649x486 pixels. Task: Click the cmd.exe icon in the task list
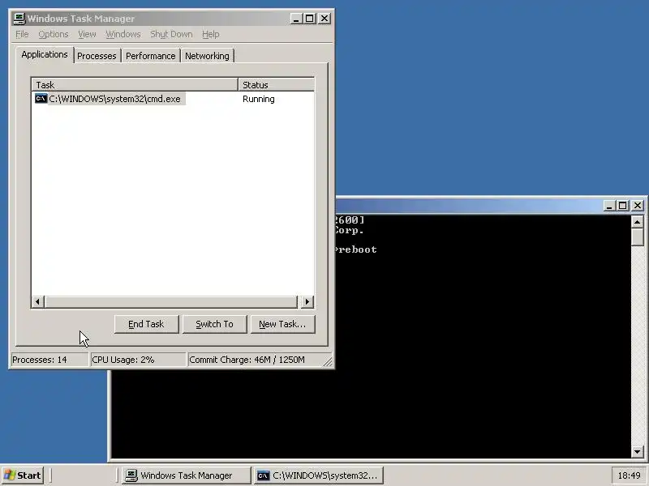click(x=41, y=98)
